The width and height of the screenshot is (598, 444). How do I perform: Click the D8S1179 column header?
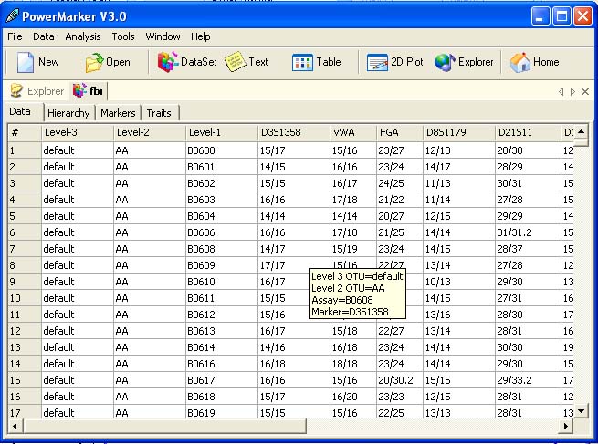point(459,132)
